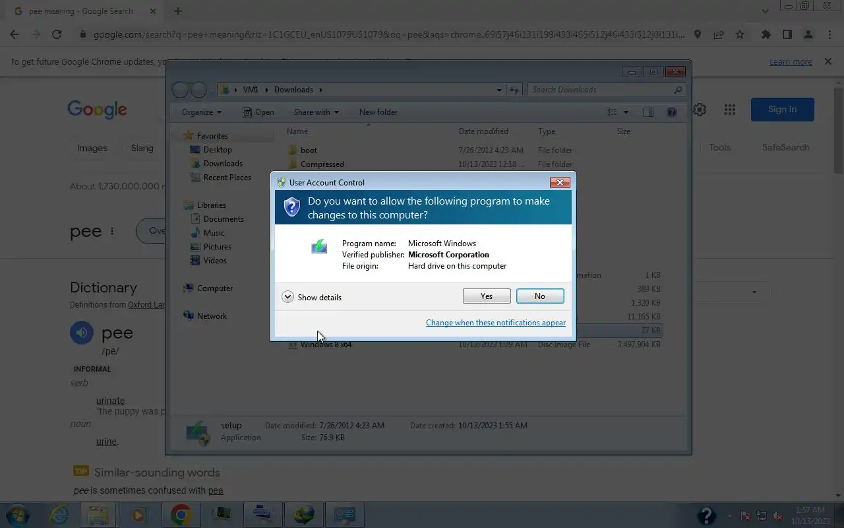Click Search Downloads field
The height and width of the screenshot is (528, 844).
tap(606, 90)
